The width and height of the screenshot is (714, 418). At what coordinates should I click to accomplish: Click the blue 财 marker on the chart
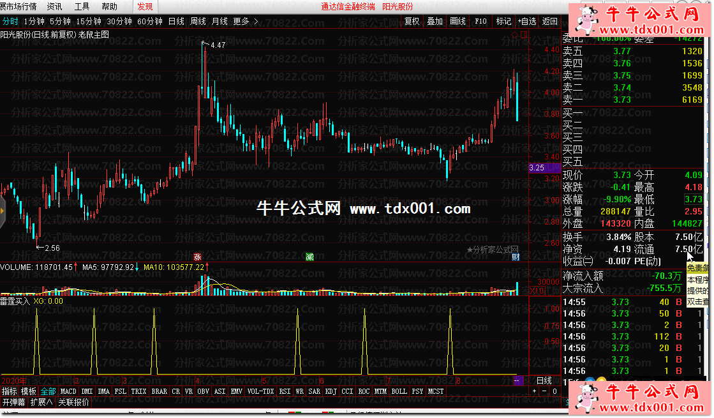(516, 257)
